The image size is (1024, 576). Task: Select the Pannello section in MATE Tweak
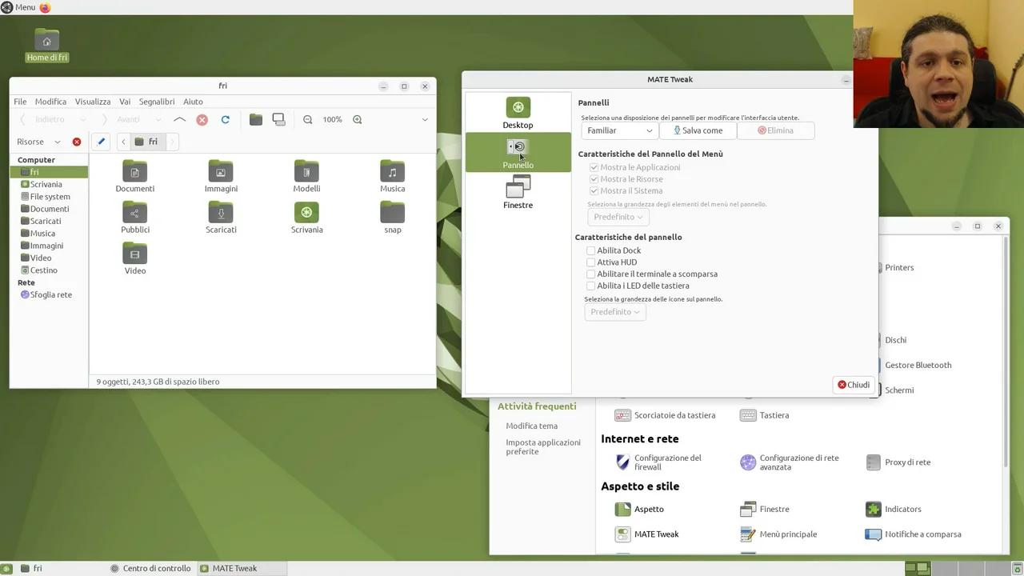(518, 152)
